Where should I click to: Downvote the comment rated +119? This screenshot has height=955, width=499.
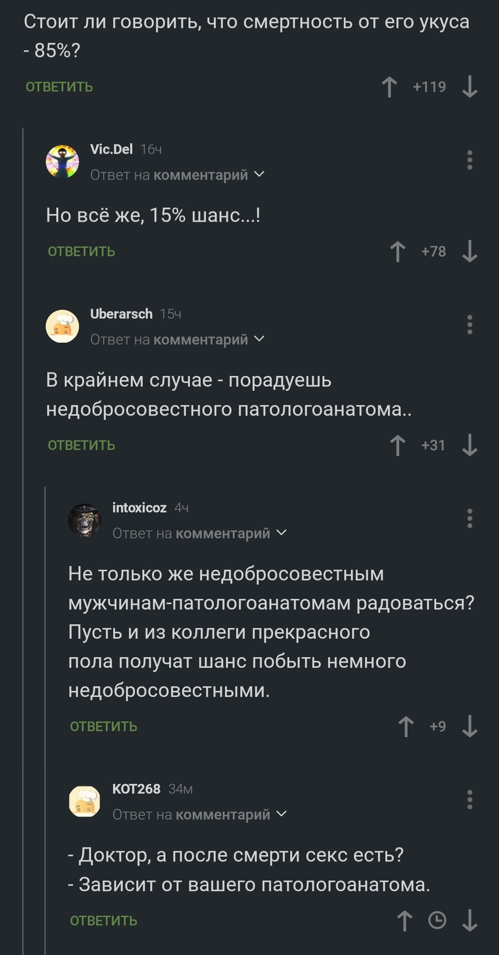(470, 87)
